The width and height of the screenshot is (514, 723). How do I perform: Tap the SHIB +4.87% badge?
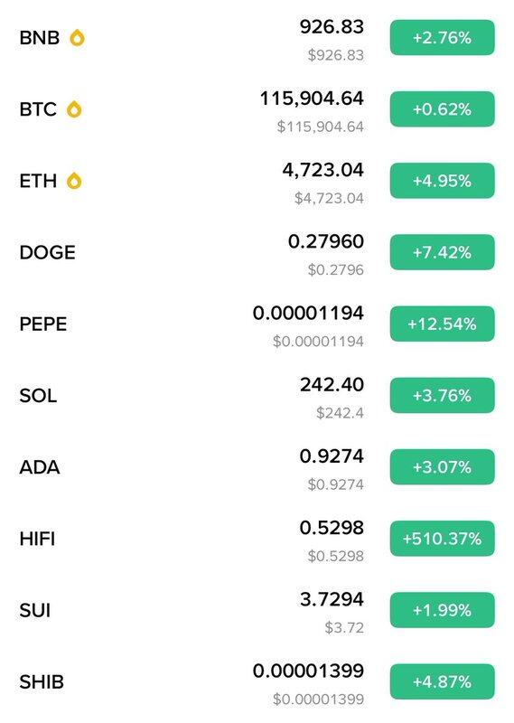(442, 681)
